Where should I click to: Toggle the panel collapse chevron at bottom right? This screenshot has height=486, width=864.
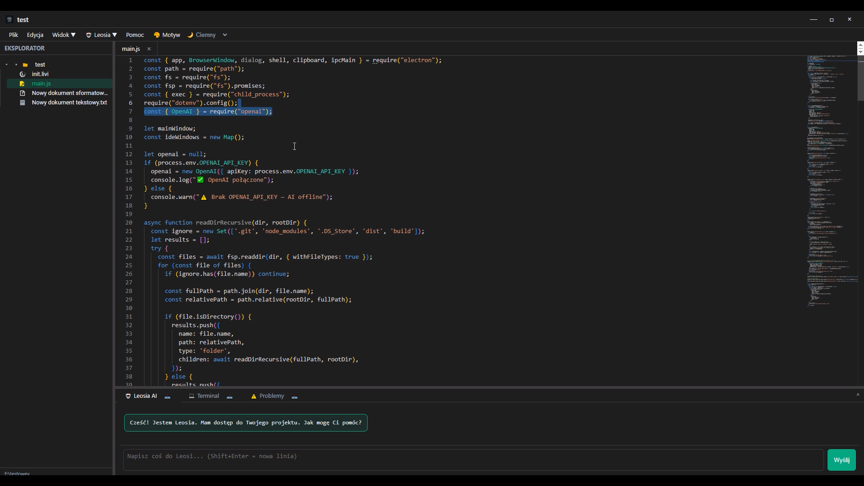857,395
